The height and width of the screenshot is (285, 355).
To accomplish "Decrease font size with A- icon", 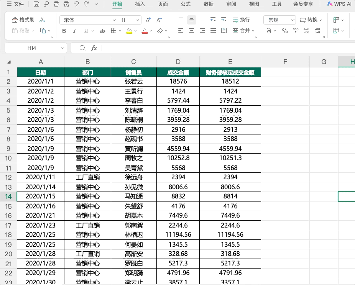I will click(x=159, y=20).
